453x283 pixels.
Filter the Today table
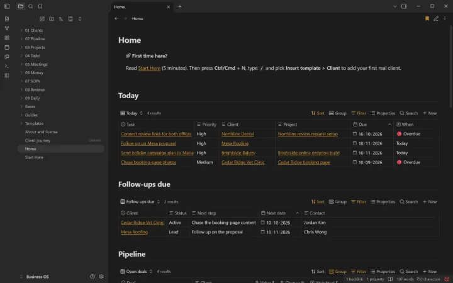point(359,113)
